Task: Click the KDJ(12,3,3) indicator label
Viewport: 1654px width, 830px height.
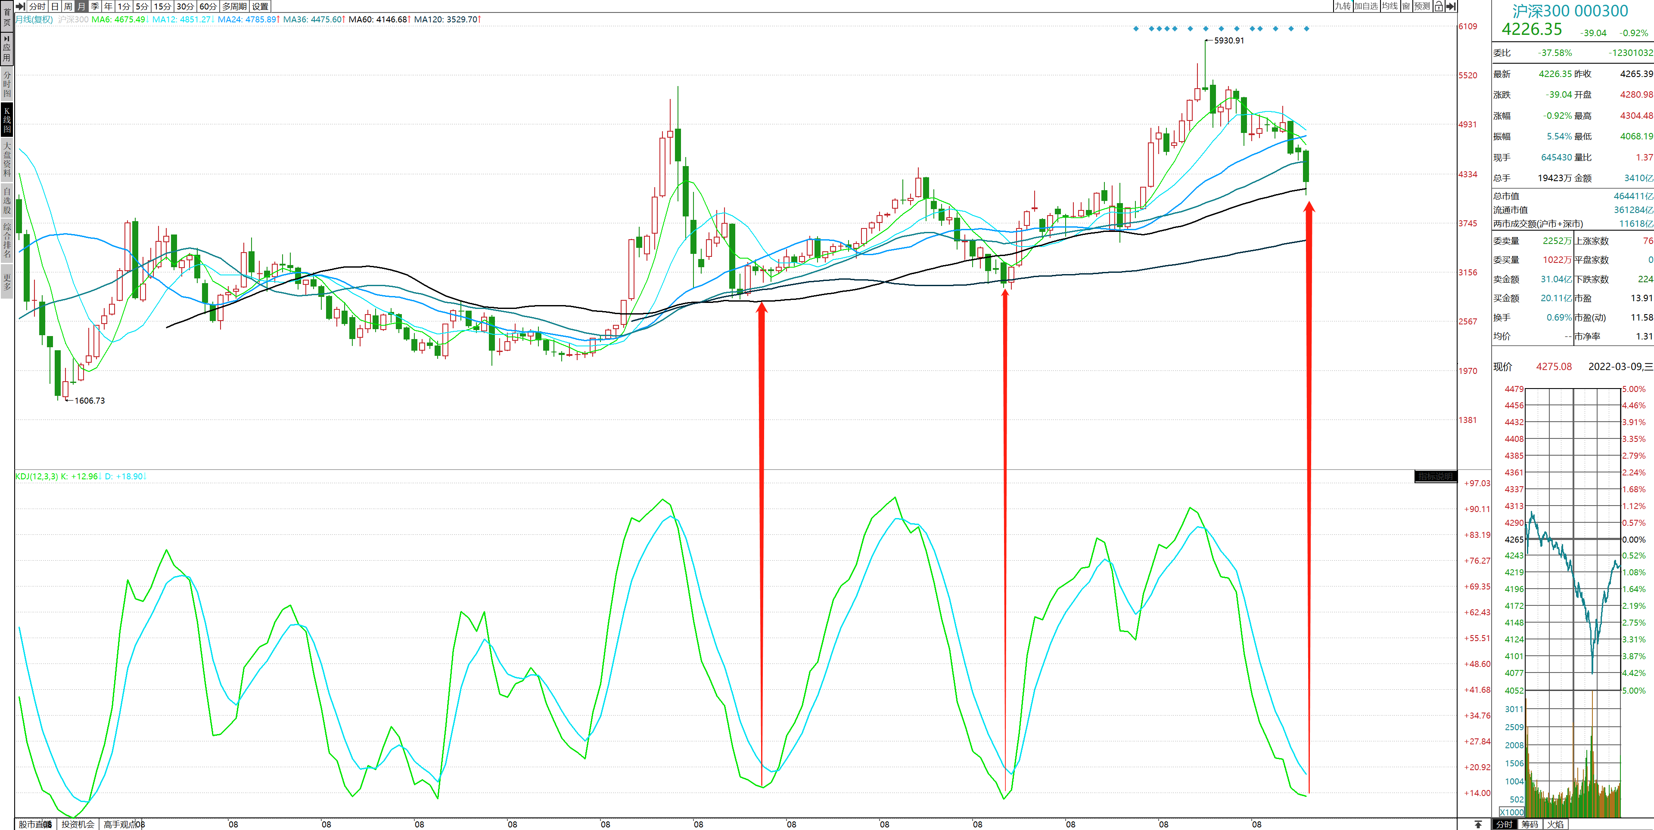Action: point(37,477)
